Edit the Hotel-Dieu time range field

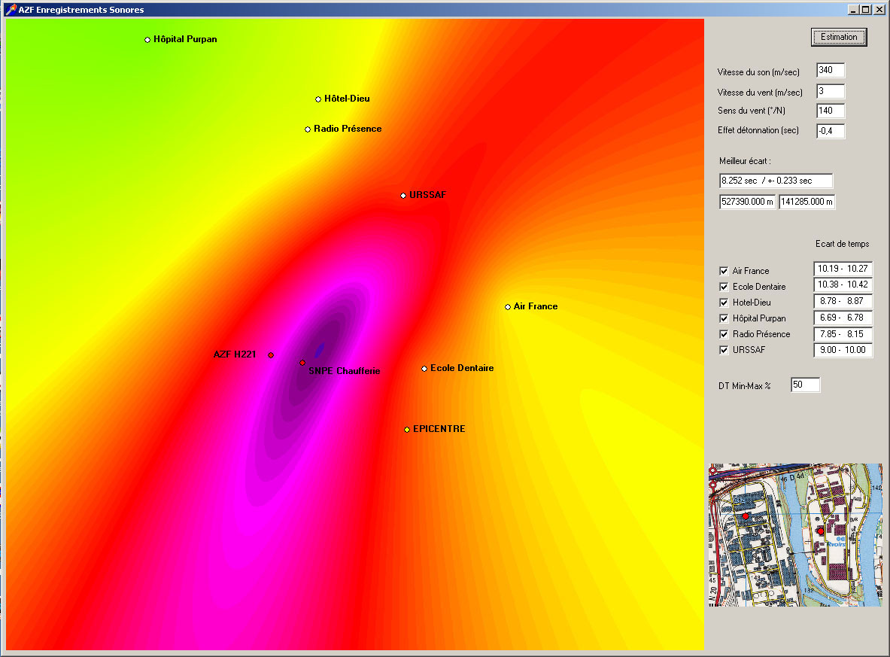point(843,301)
